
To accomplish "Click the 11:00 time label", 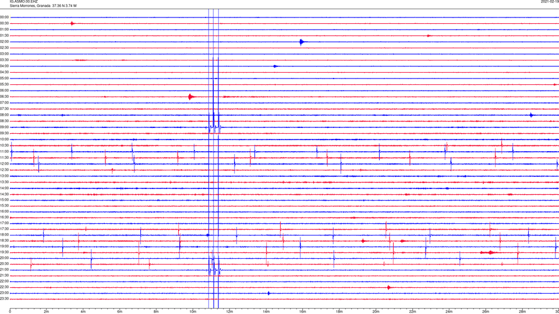I will point(4,152).
